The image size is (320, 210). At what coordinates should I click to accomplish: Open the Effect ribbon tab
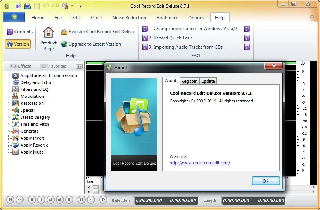coord(96,18)
